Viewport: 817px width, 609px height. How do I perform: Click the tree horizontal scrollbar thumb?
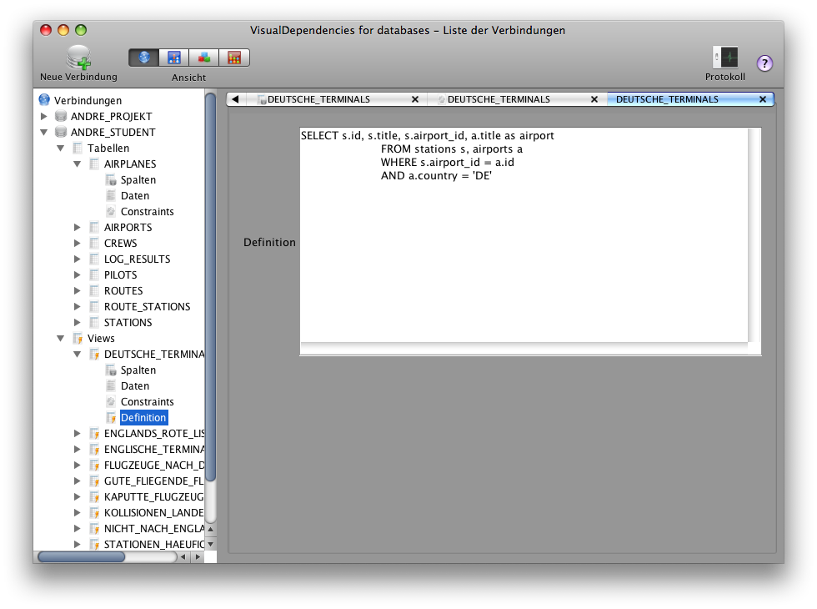click(x=82, y=557)
